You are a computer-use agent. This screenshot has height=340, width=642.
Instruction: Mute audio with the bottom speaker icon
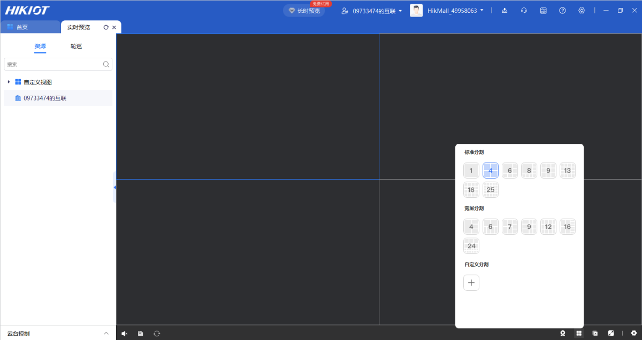coord(124,334)
